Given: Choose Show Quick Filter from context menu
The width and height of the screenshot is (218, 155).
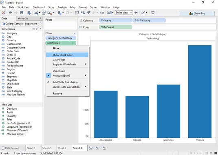Looking at the screenshot, I should (x=67, y=55).
